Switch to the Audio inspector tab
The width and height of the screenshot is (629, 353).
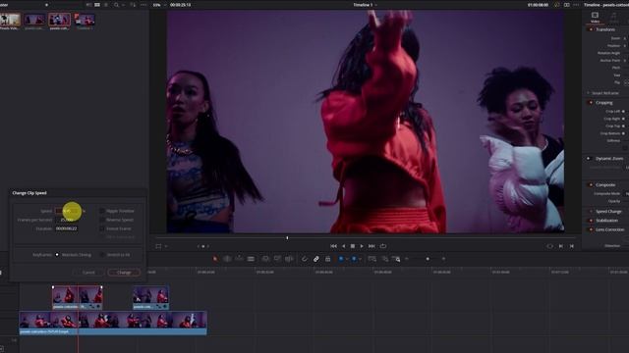(613, 18)
